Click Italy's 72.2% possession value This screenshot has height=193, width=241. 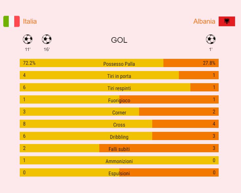click(x=29, y=63)
